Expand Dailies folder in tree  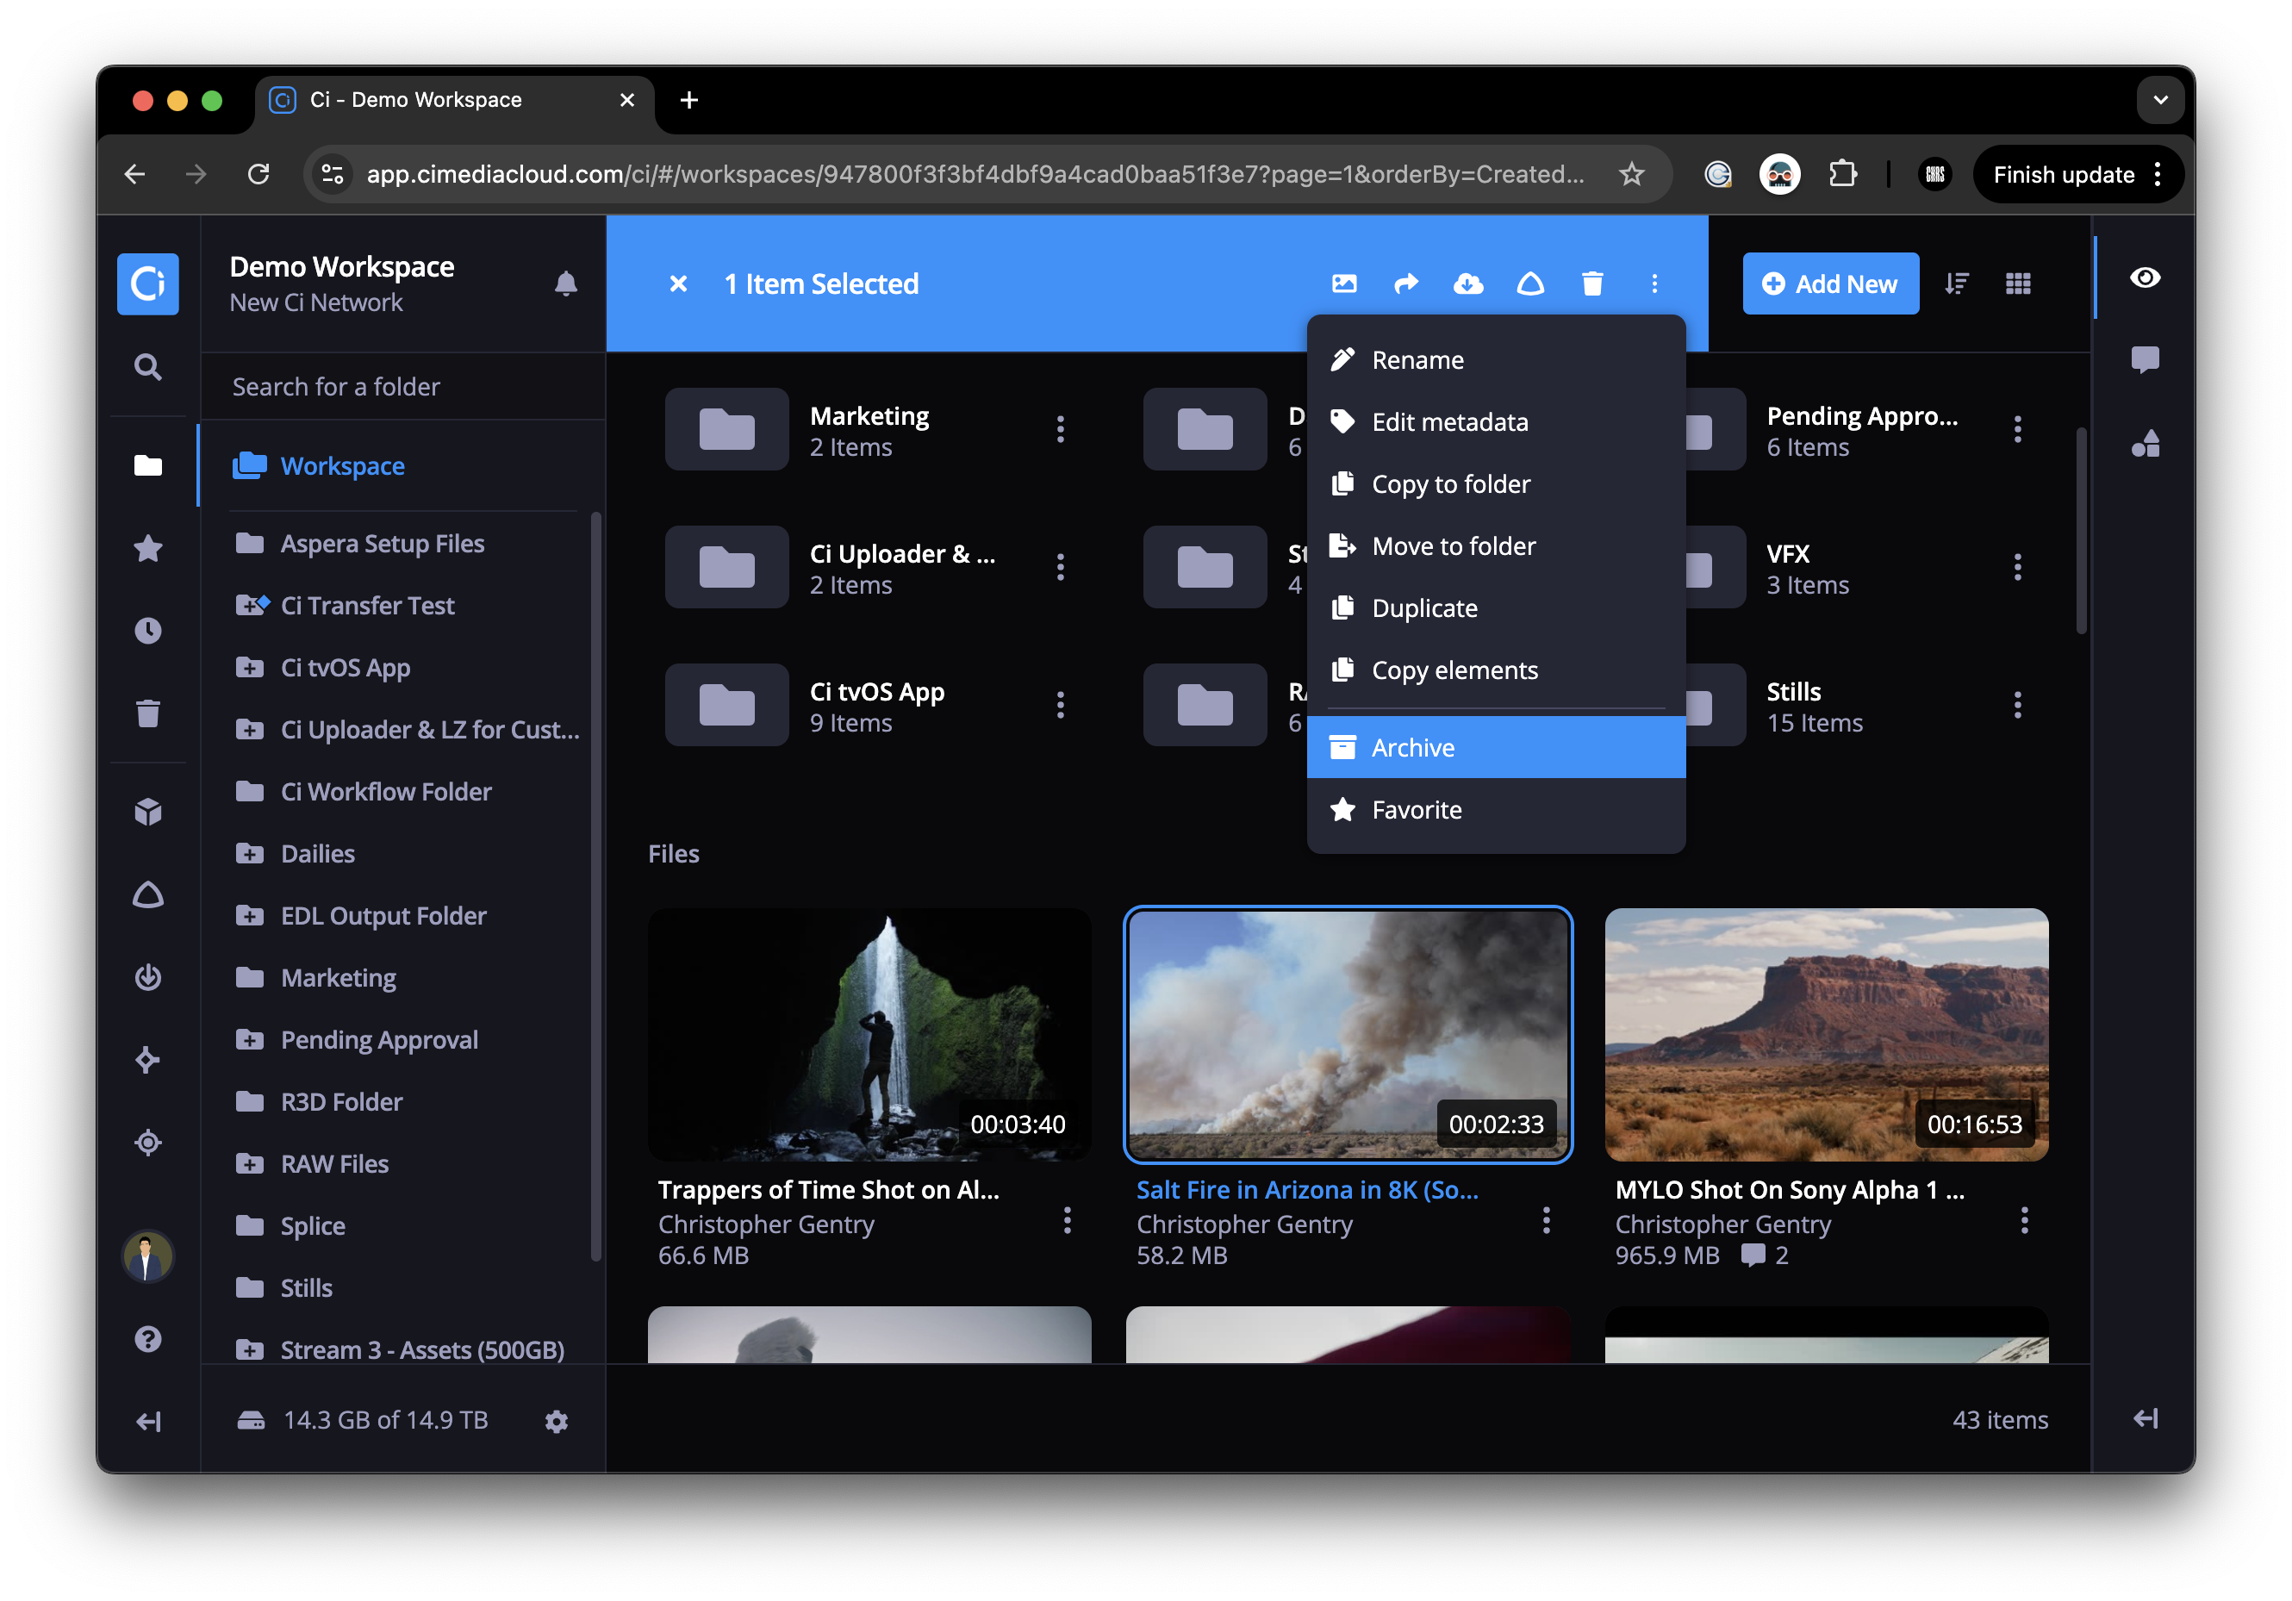(248, 853)
